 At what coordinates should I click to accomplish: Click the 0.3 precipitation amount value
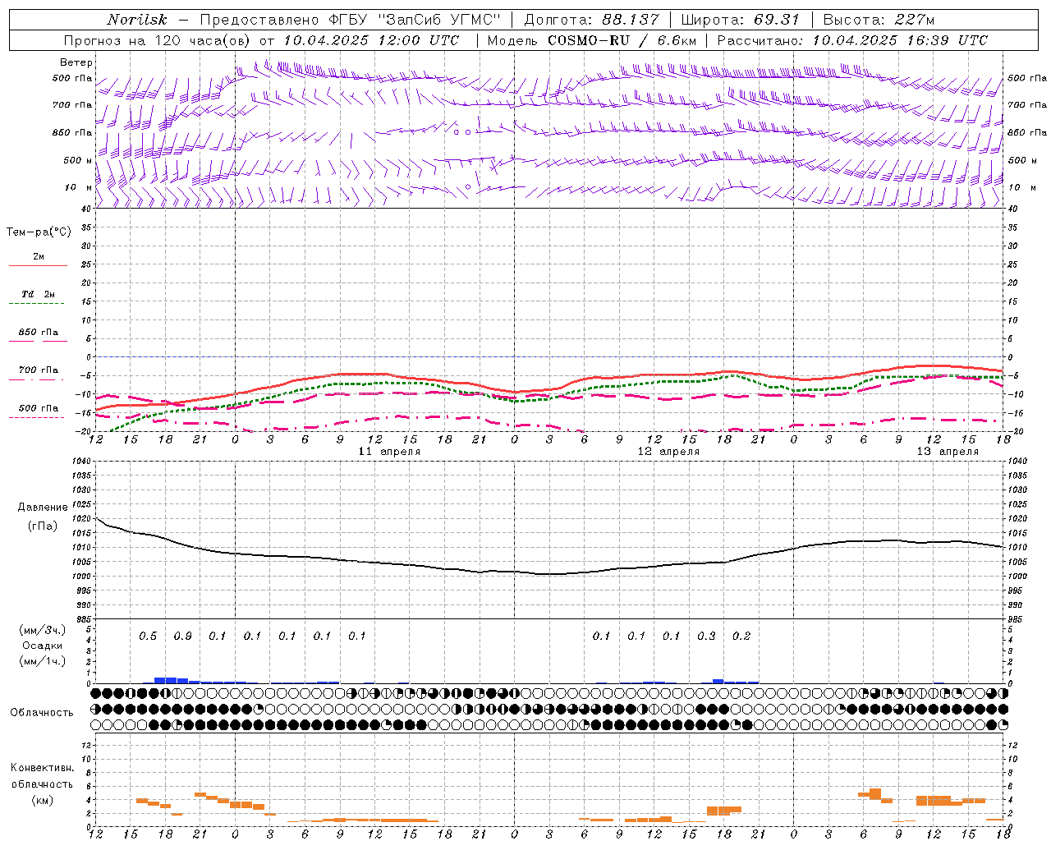(x=706, y=636)
